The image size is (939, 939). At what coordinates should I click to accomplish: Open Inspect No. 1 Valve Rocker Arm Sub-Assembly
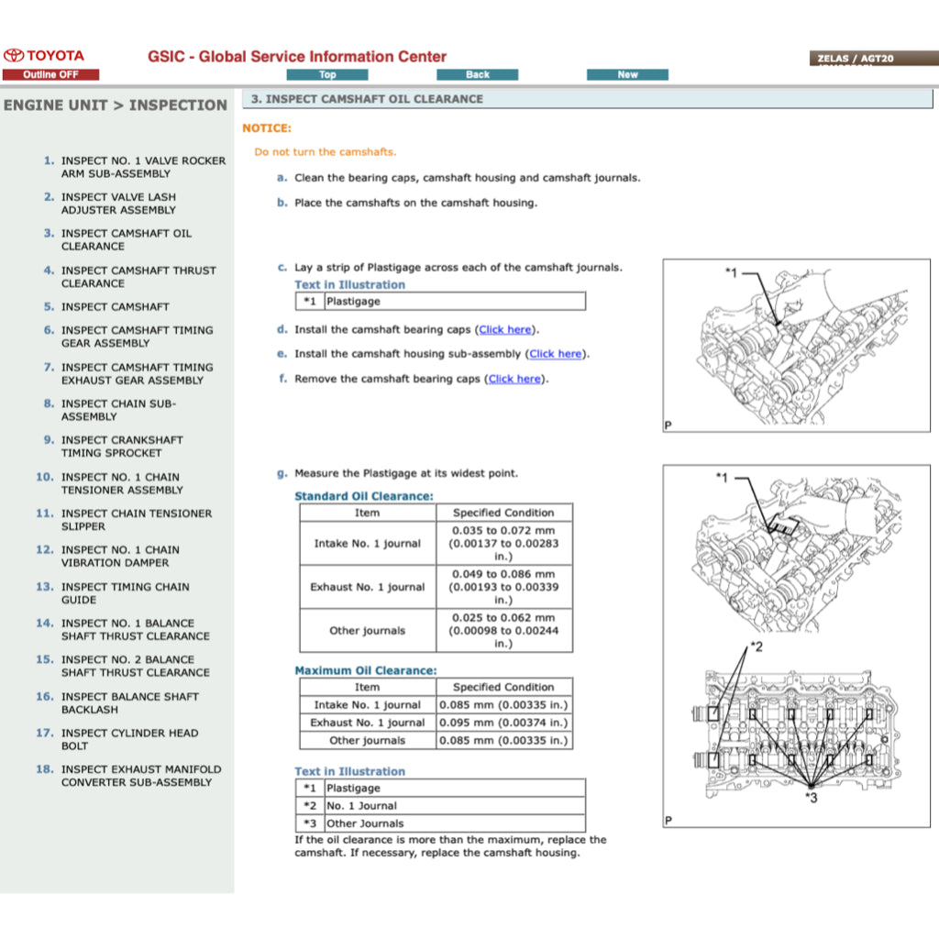click(x=142, y=167)
